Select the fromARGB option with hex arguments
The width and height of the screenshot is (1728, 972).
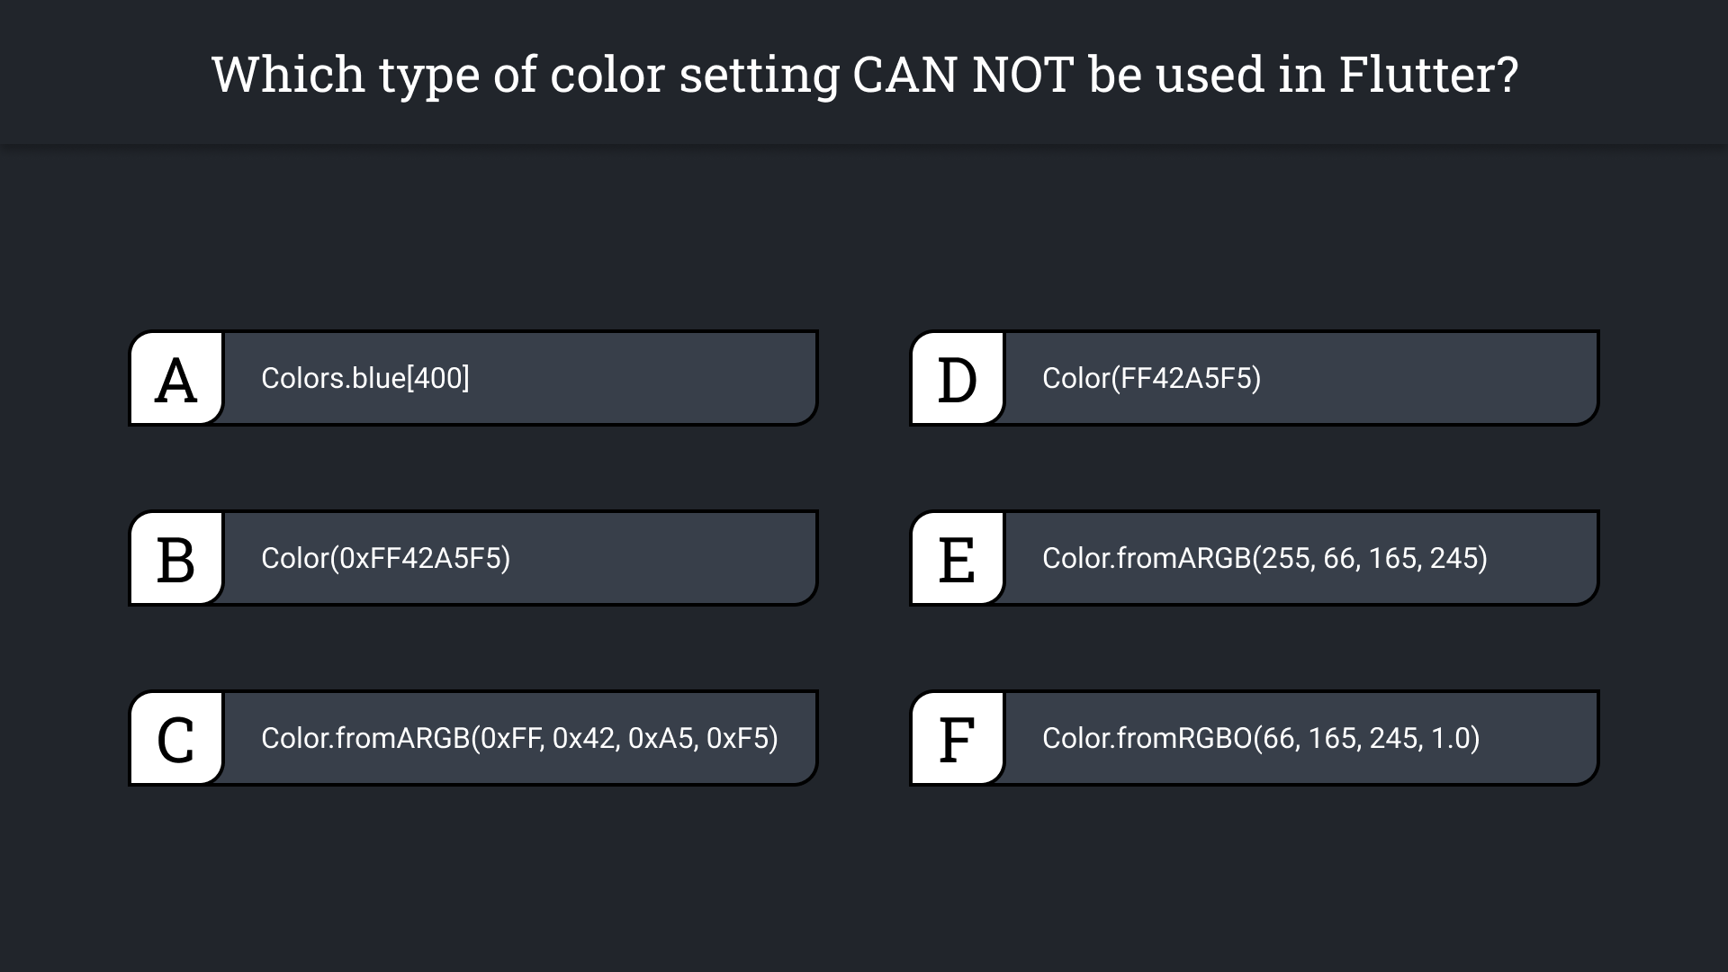point(519,738)
